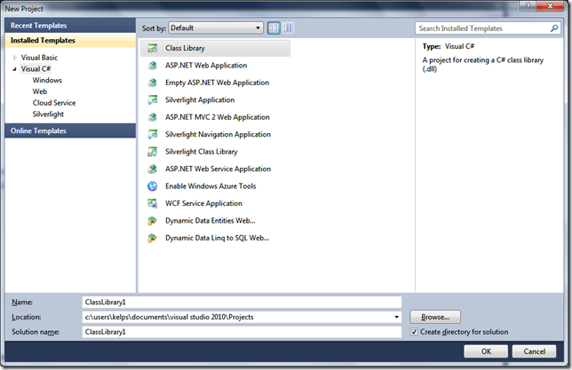Select Silverlight Class Library text
The height and width of the screenshot is (370, 572).
tap(202, 152)
